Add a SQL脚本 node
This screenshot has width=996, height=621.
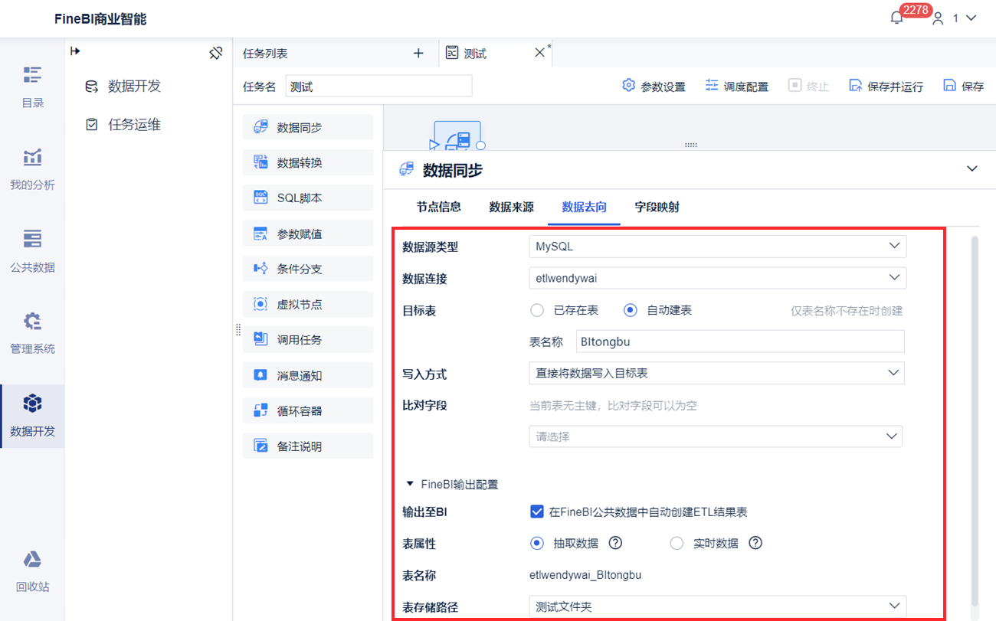pos(308,198)
